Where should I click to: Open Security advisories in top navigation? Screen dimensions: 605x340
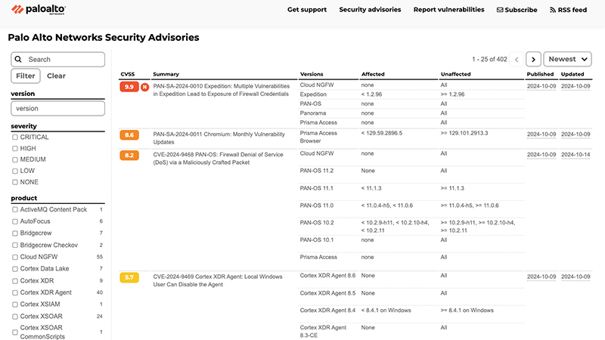pyautogui.click(x=370, y=10)
